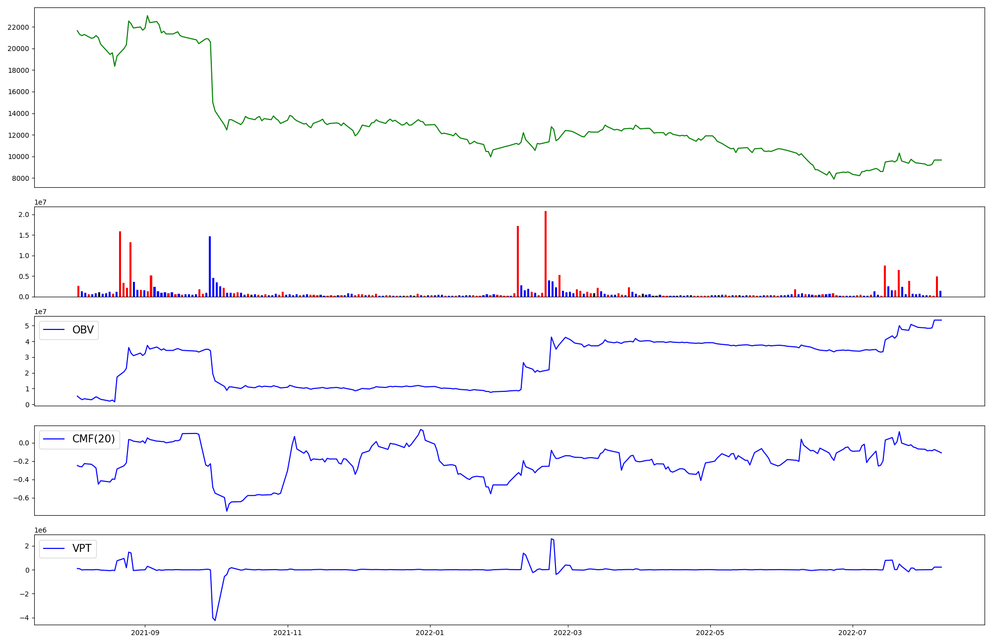Click the 2022-07 date tick label
992x644 pixels.
(852, 633)
